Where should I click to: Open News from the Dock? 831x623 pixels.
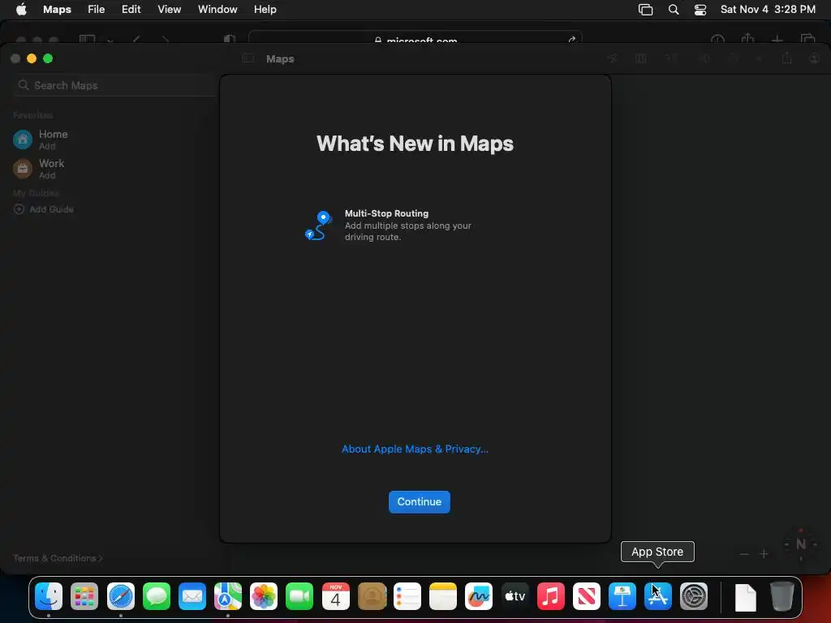tap(586, 596)
